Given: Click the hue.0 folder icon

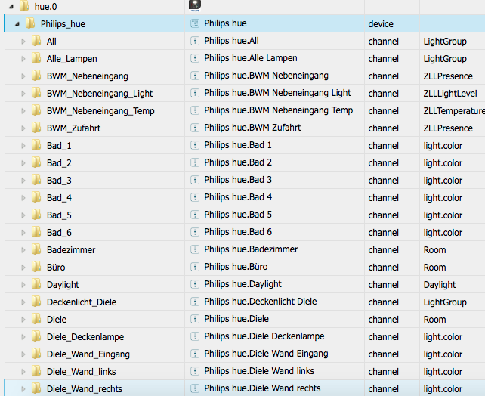Looking at the screenshot, I should click(24, 6).
